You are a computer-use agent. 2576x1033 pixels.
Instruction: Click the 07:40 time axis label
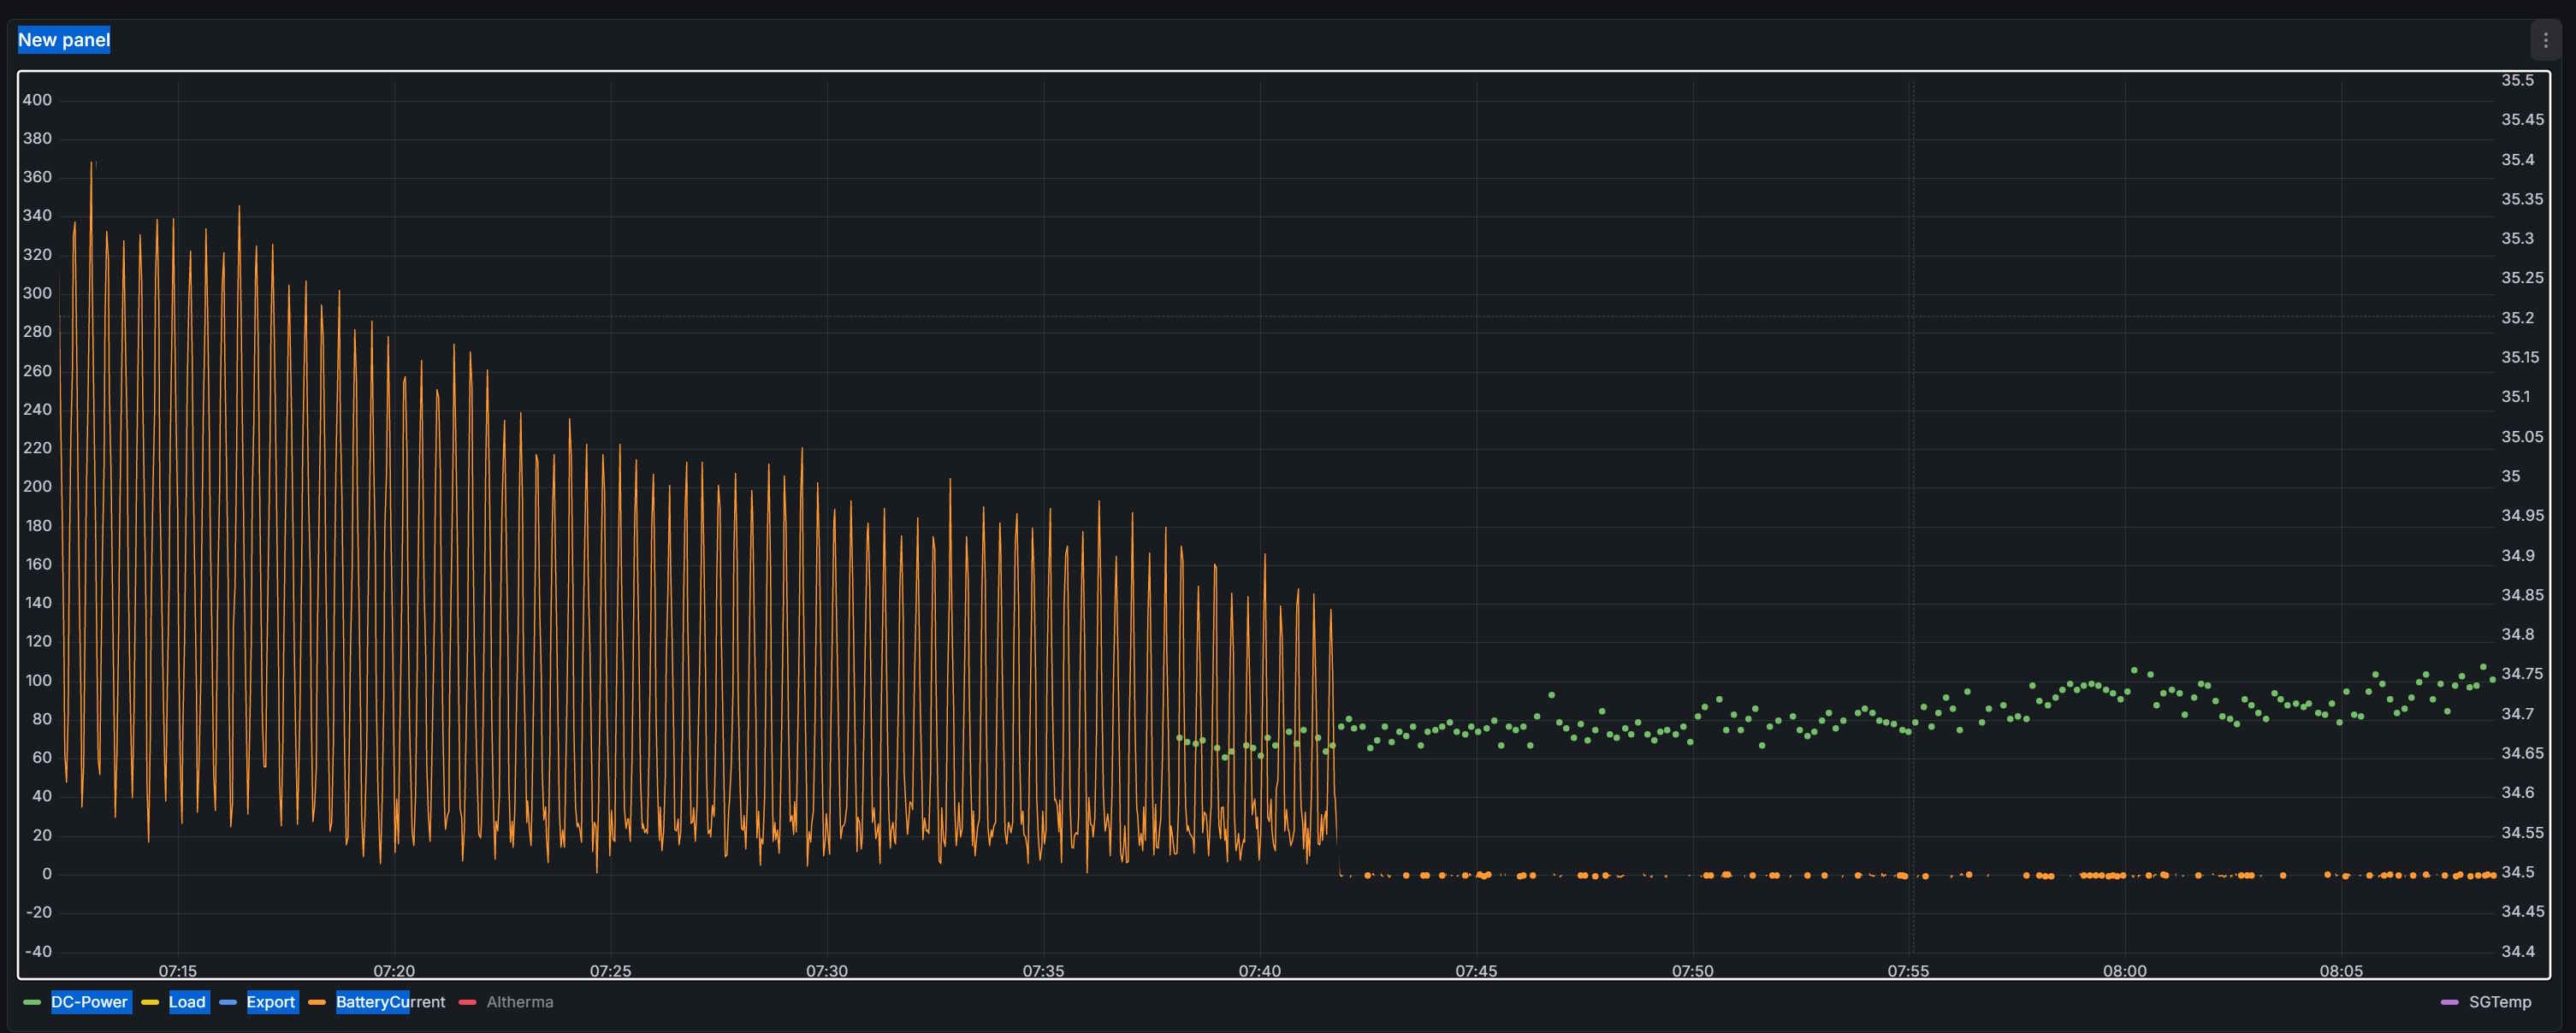point(1259,971)
